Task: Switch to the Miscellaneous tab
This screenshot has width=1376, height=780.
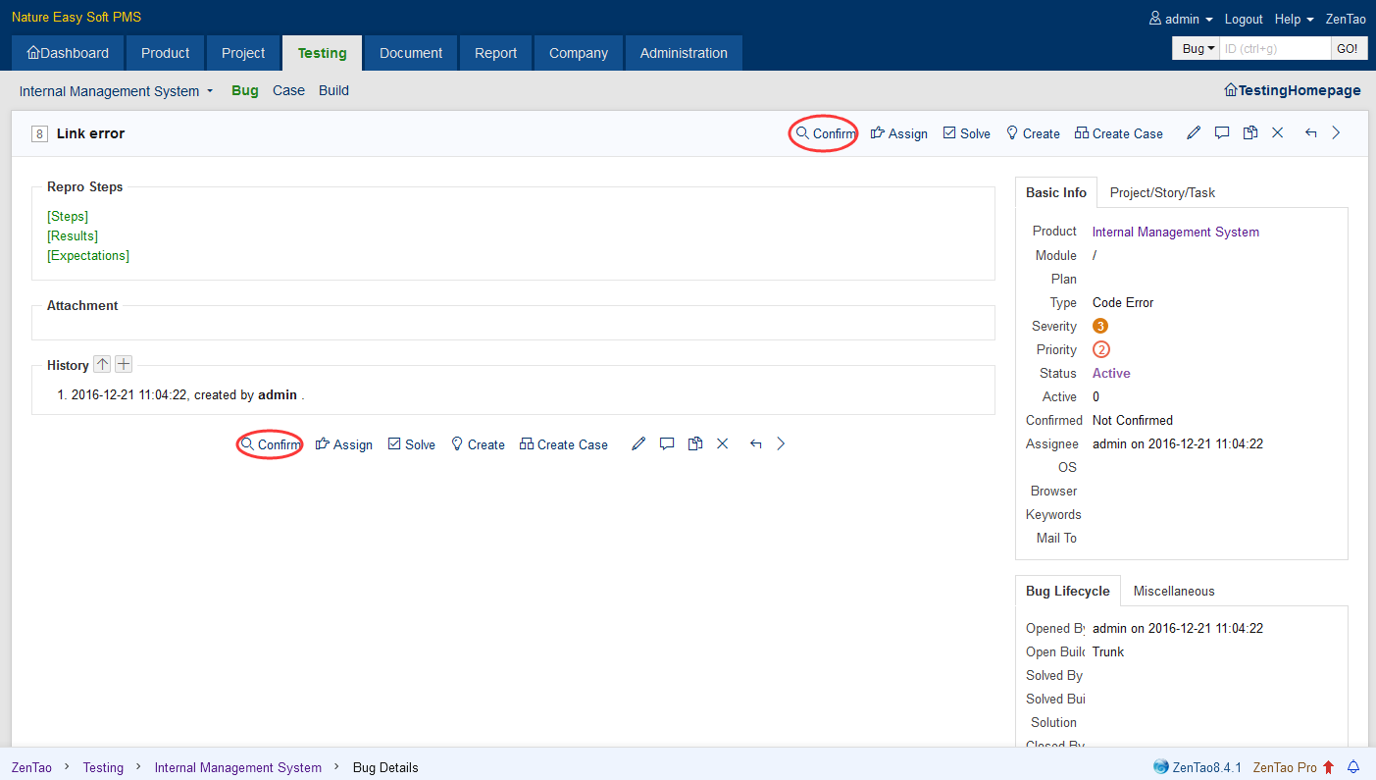Action: [x=1174, y=592]
